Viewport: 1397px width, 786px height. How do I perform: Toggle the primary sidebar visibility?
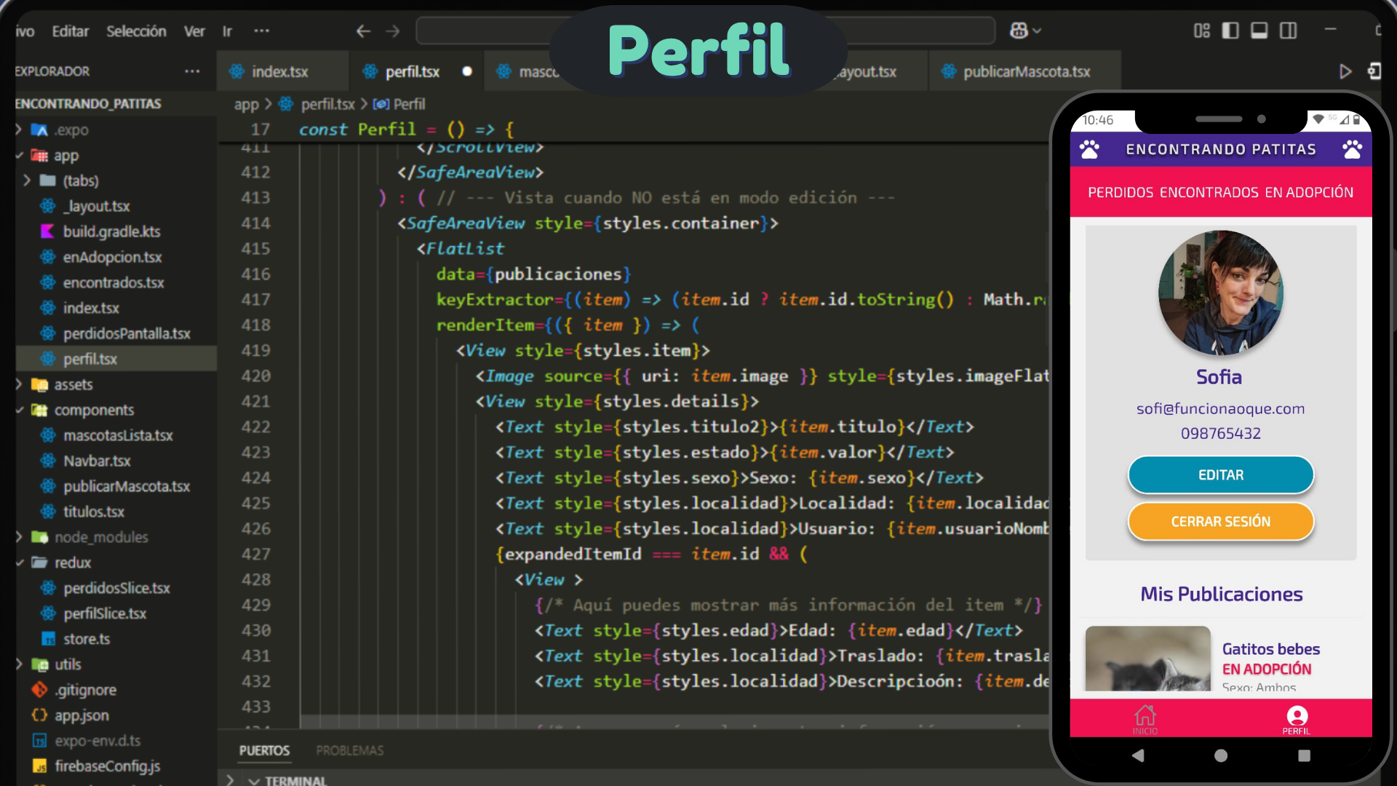[1230, 31]
